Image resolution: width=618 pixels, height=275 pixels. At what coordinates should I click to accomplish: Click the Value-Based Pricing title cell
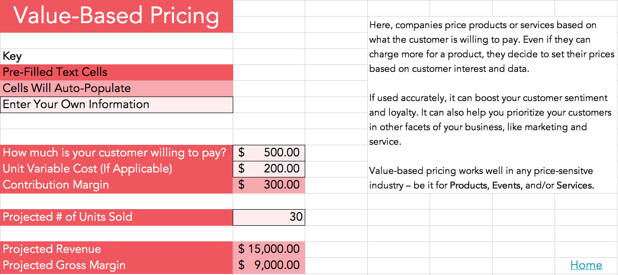pyautogui.click(x=116, y=16)
